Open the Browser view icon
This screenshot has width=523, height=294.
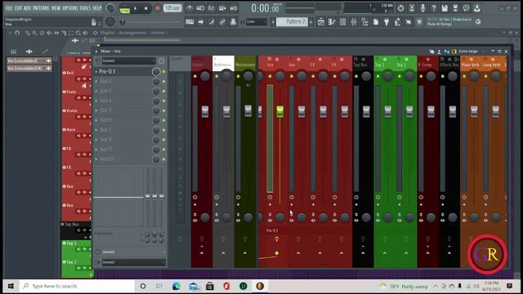click(x=364, y=22)
